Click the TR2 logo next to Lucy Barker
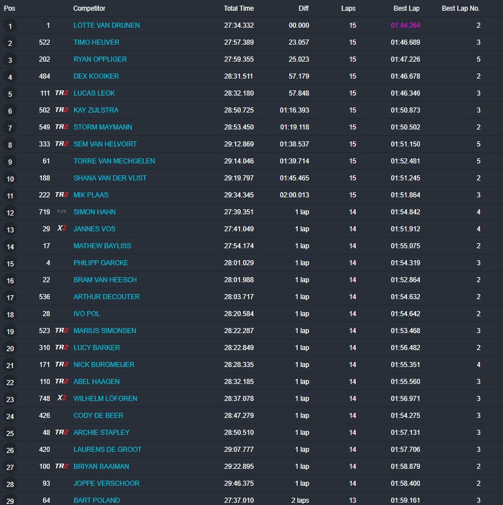 click(x=62, y=348)
